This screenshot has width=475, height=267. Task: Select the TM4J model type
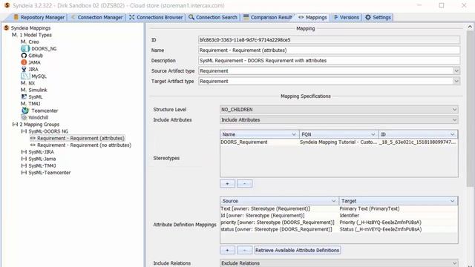(34, 104)
